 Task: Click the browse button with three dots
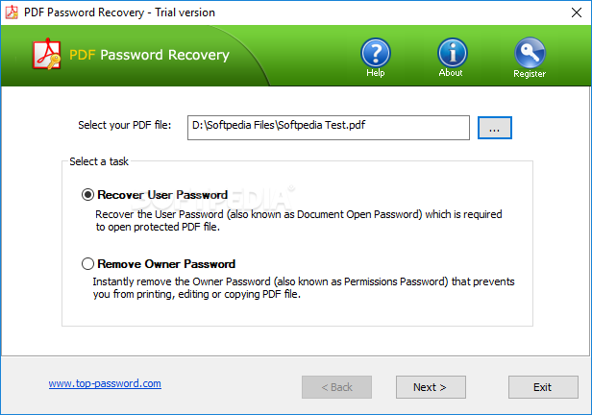point(495,128)
